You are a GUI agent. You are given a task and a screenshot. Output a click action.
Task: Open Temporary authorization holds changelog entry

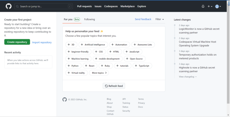(x=198, y=56)
